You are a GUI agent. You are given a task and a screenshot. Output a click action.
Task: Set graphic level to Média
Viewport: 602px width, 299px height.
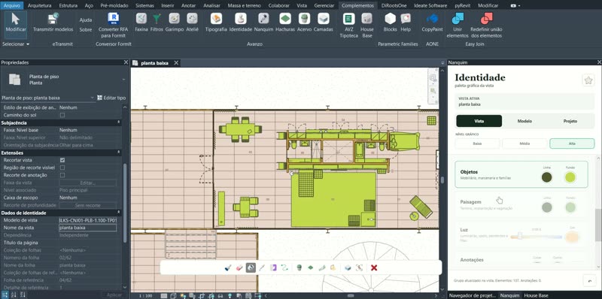524,143
